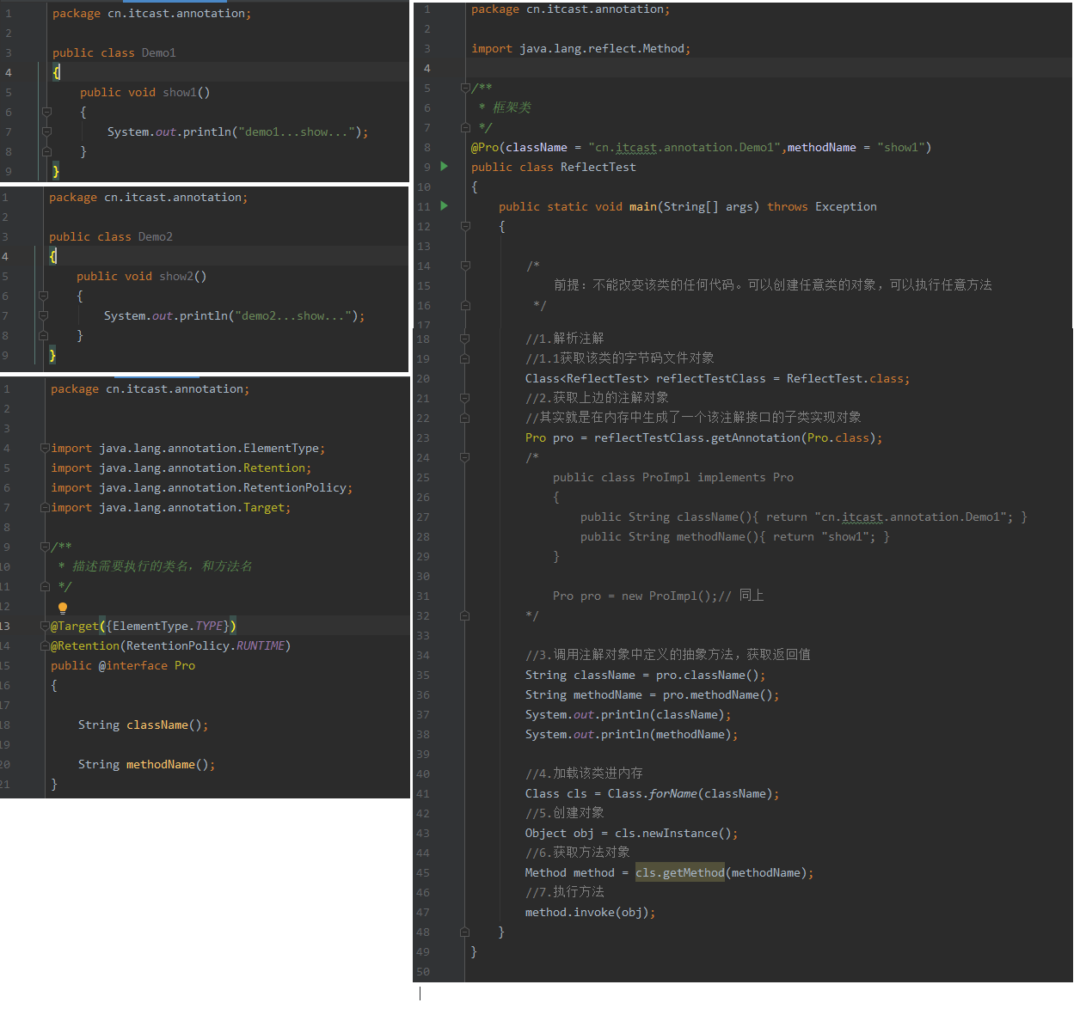Click RUNTIME in the @Retention annotation
Screen dimensions: 1080x1015
[x=261, y=645]
